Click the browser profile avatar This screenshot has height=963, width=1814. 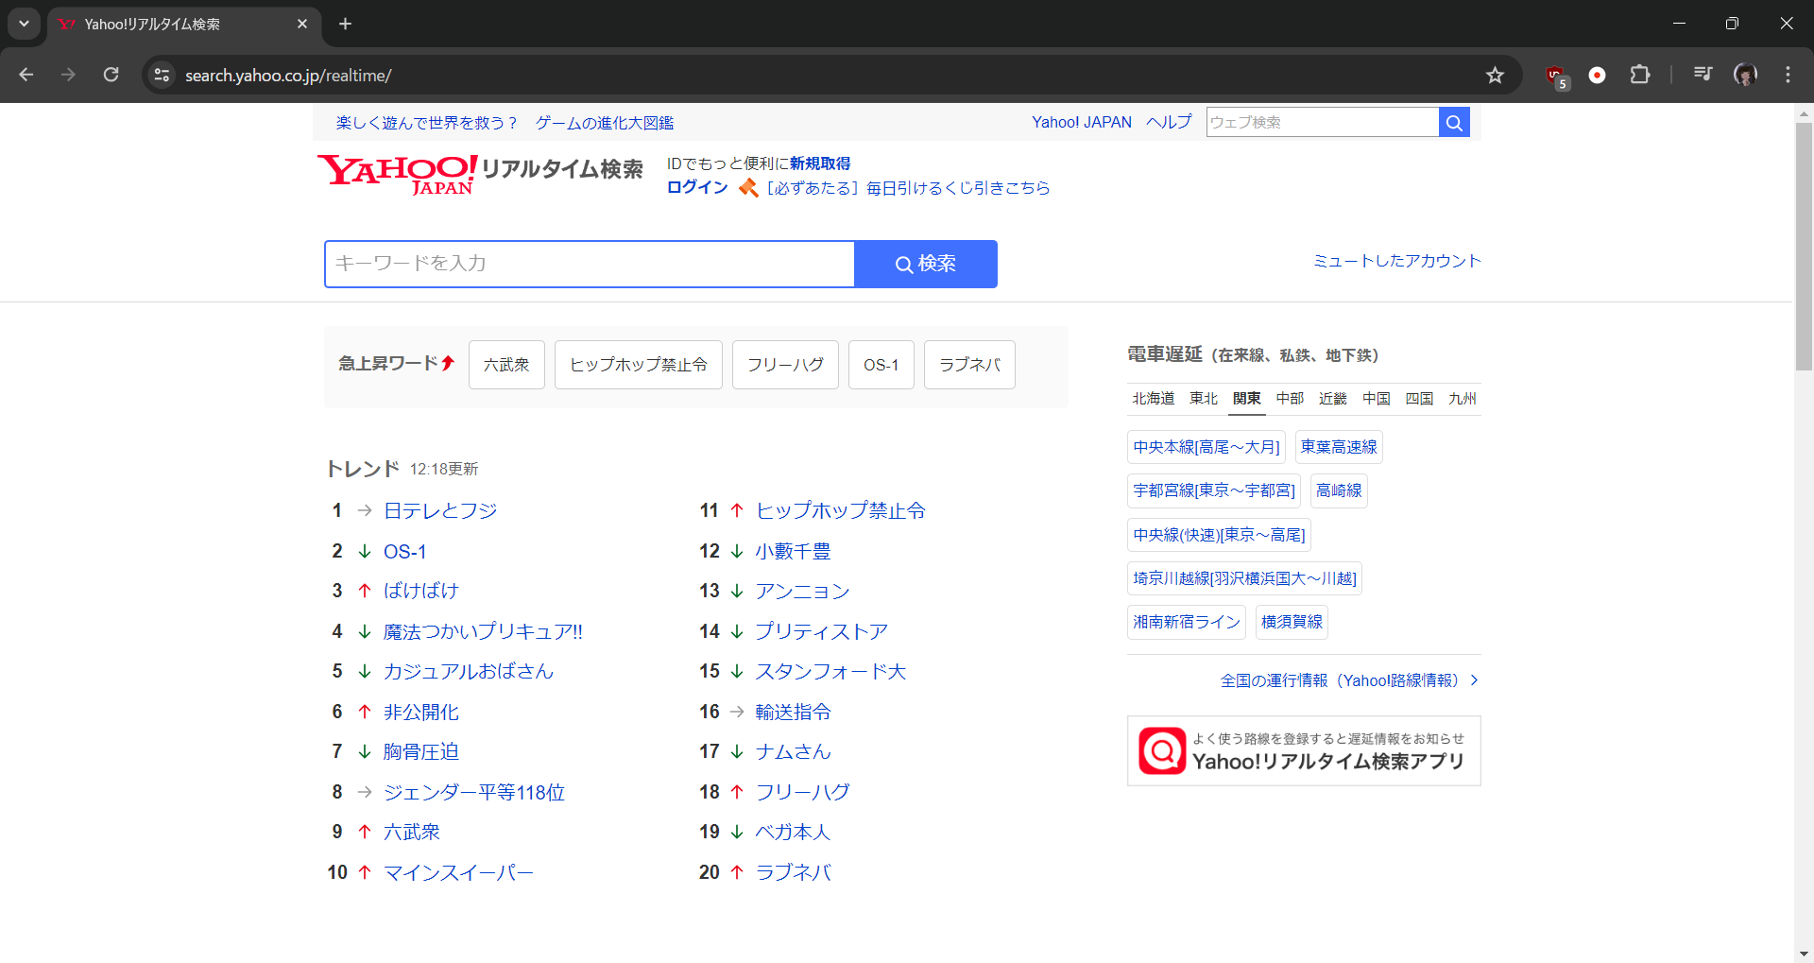[1746, 75]
